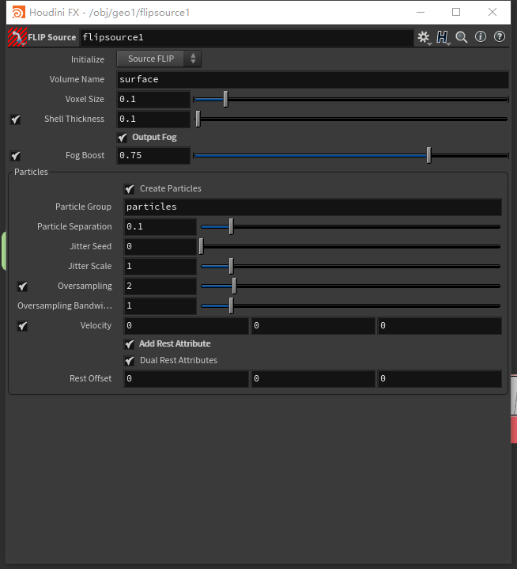Disable the Output Fog checkbox

click(123, 138)
